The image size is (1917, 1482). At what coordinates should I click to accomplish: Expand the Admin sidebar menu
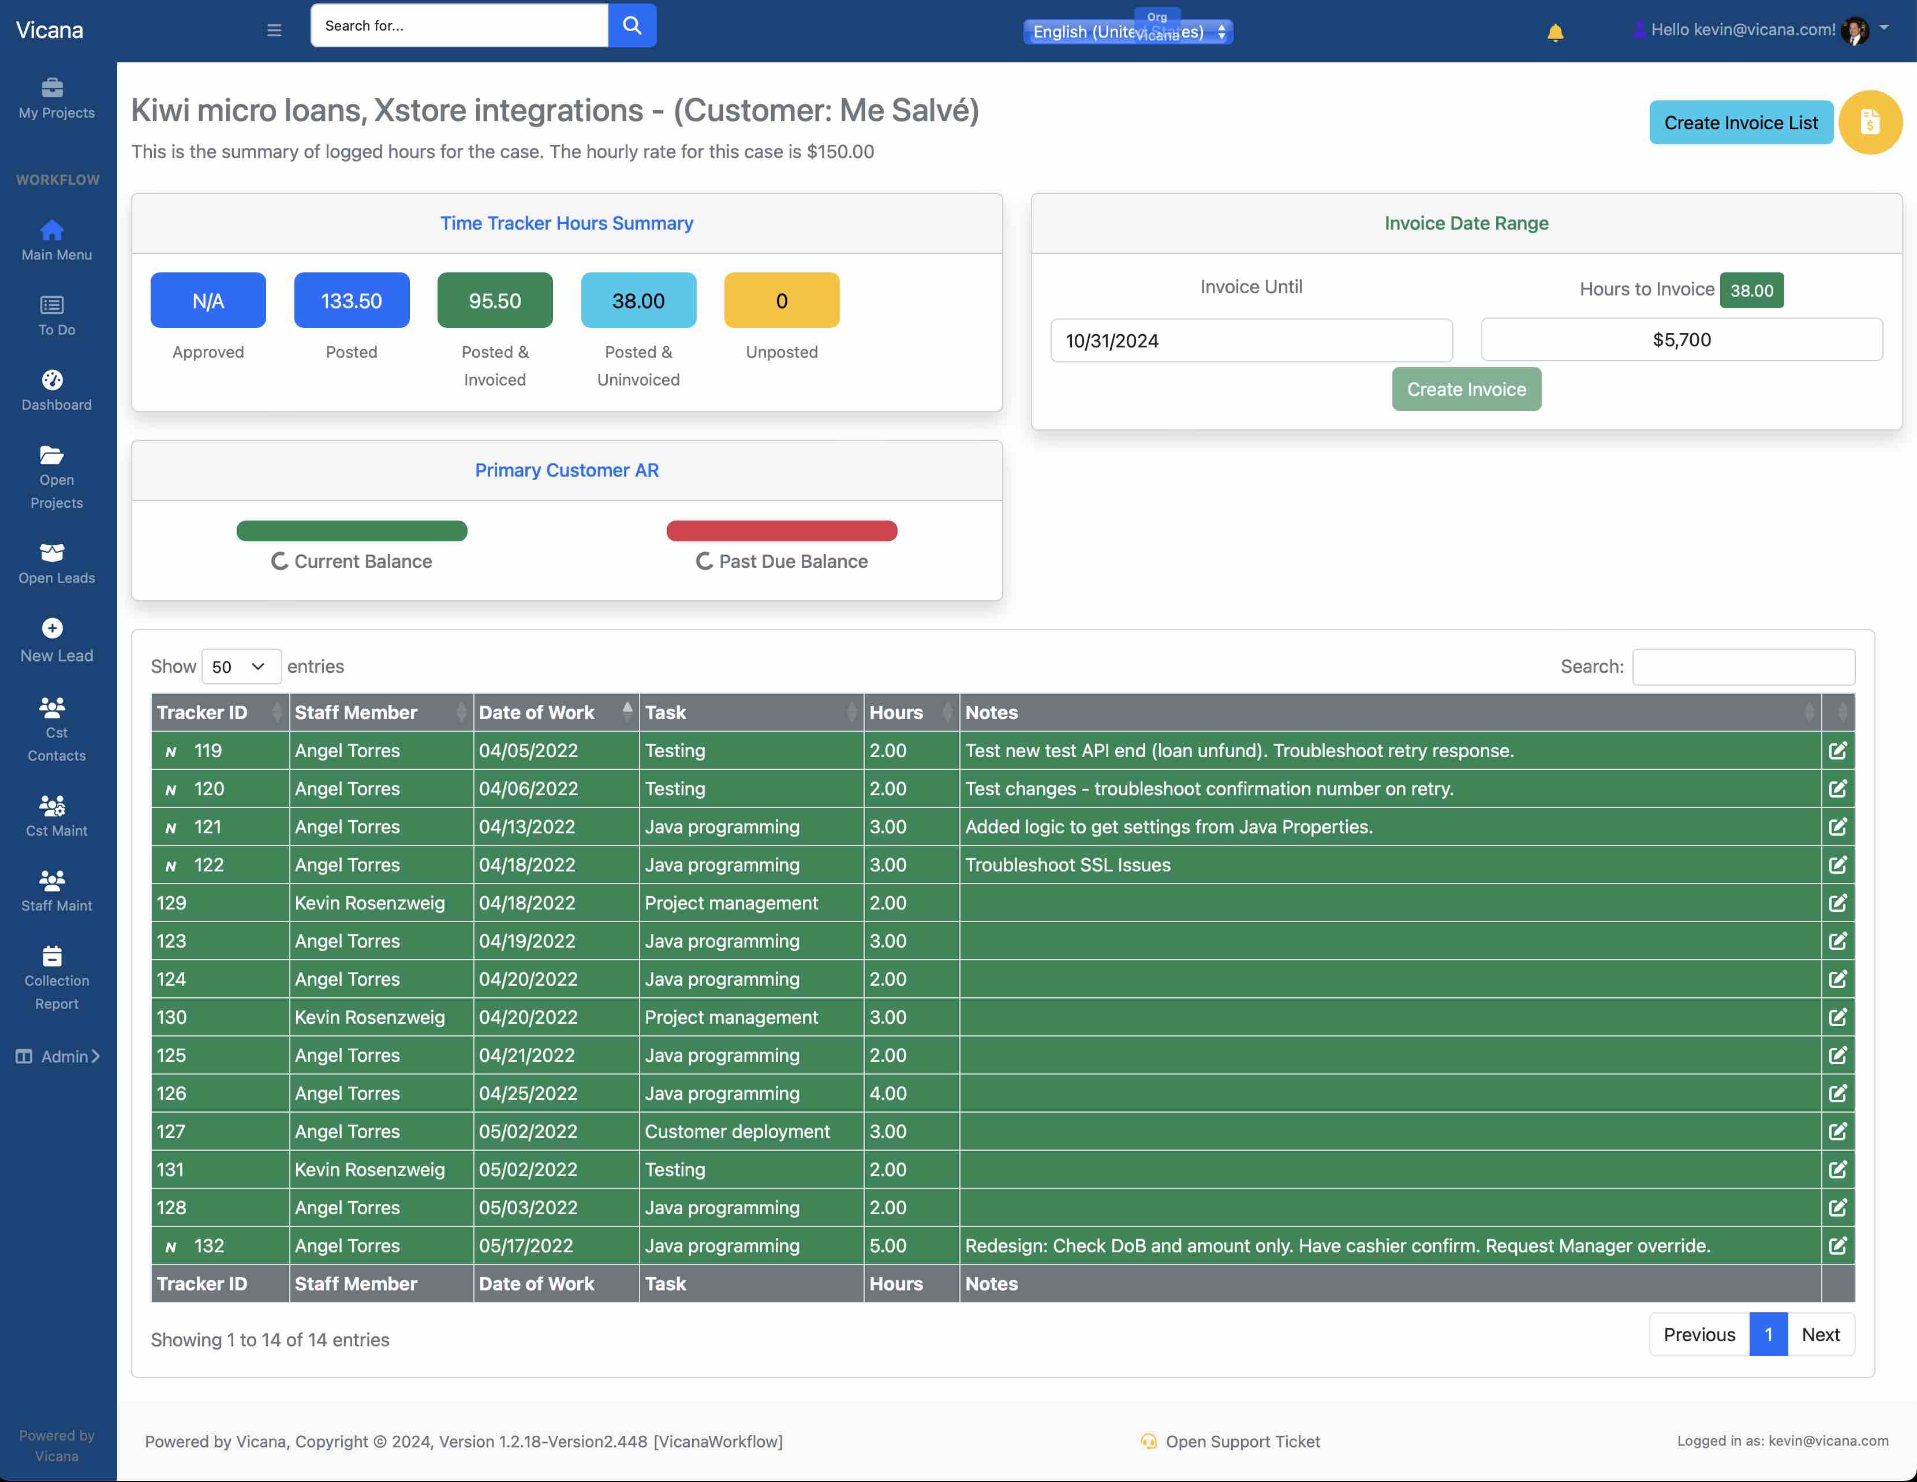point(58,1057)
